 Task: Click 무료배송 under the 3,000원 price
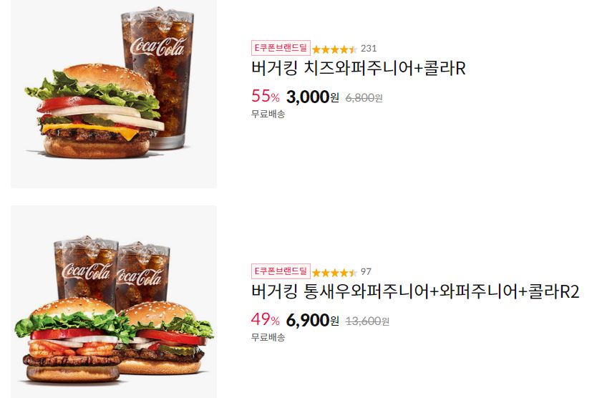[268, 114]
